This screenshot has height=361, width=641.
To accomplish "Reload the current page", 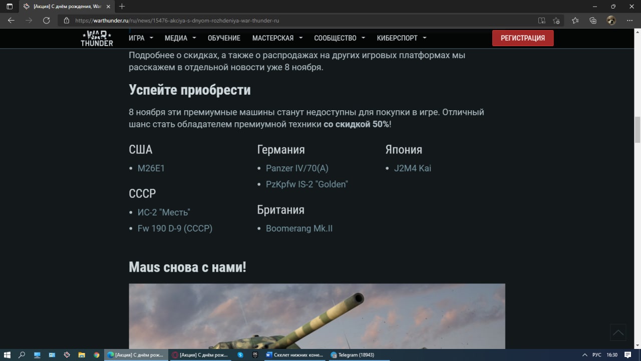I will [46, 21].
